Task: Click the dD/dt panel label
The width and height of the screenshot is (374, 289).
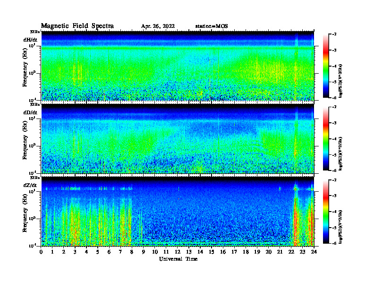Action: (x=30, y=112)
